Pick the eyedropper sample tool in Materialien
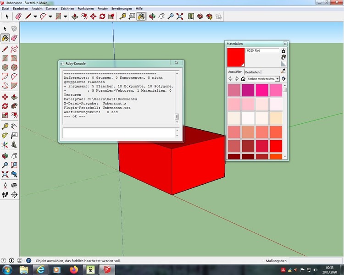344x275 pixels. point(283,71)
